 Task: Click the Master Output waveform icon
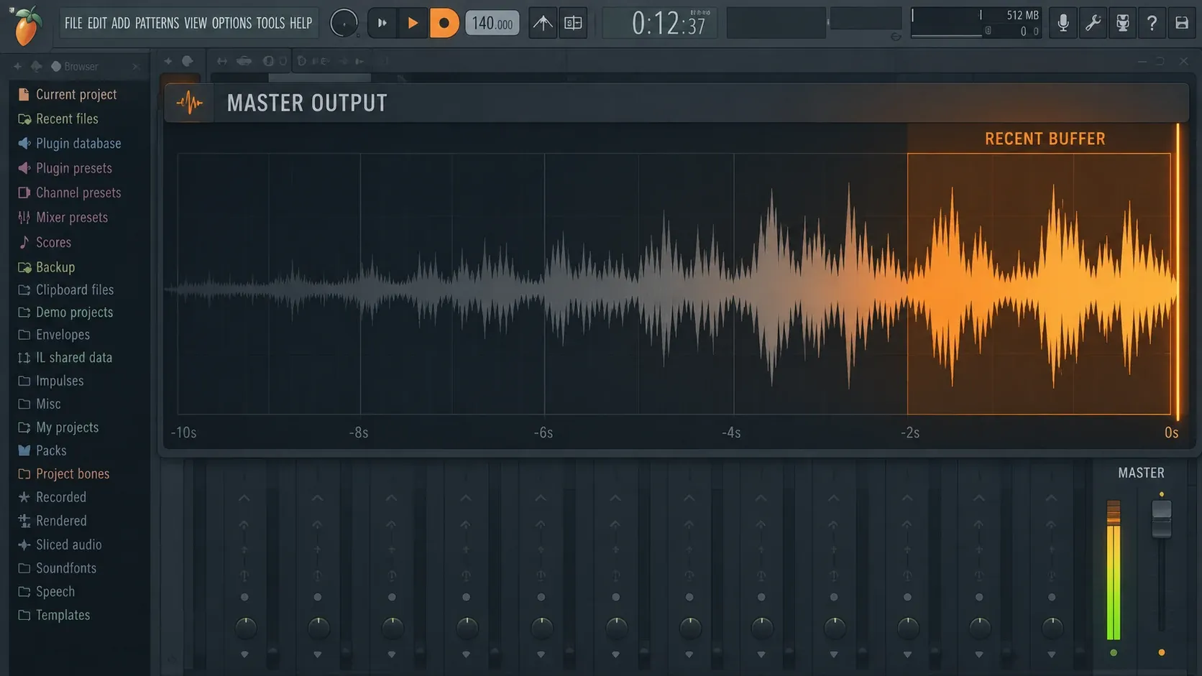coord(189,103)
